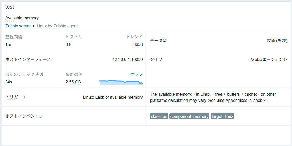Select the 365d trend value
This screenshot has height=146, width=292.
[x=138, y=45]
